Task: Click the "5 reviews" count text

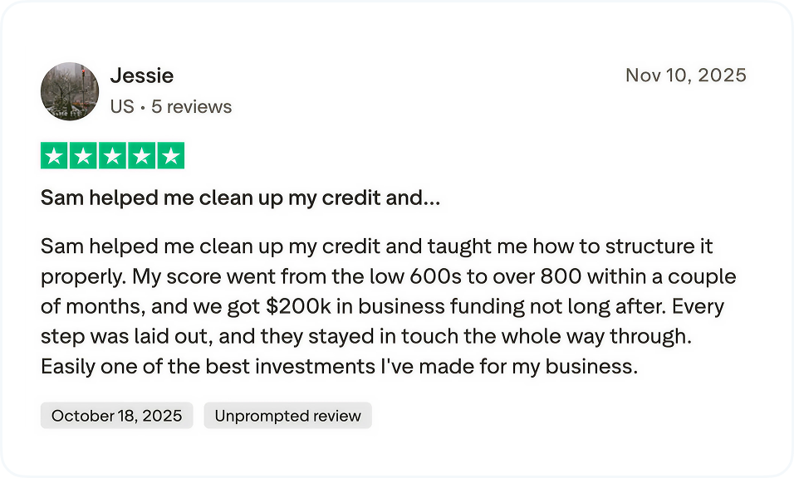Action: [x=191, y=107]
